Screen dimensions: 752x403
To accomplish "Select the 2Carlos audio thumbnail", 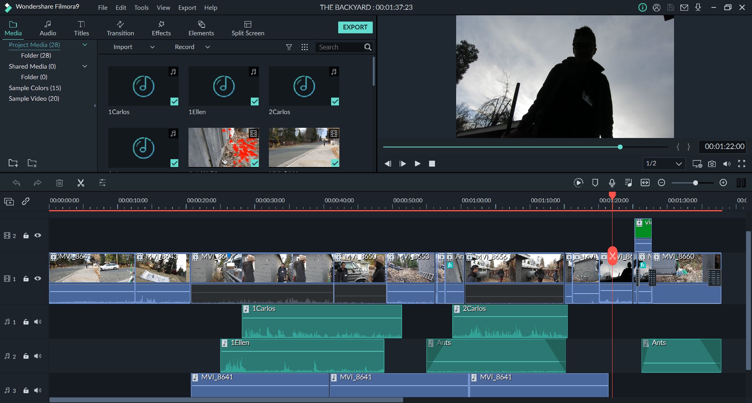I will [304, 86].
